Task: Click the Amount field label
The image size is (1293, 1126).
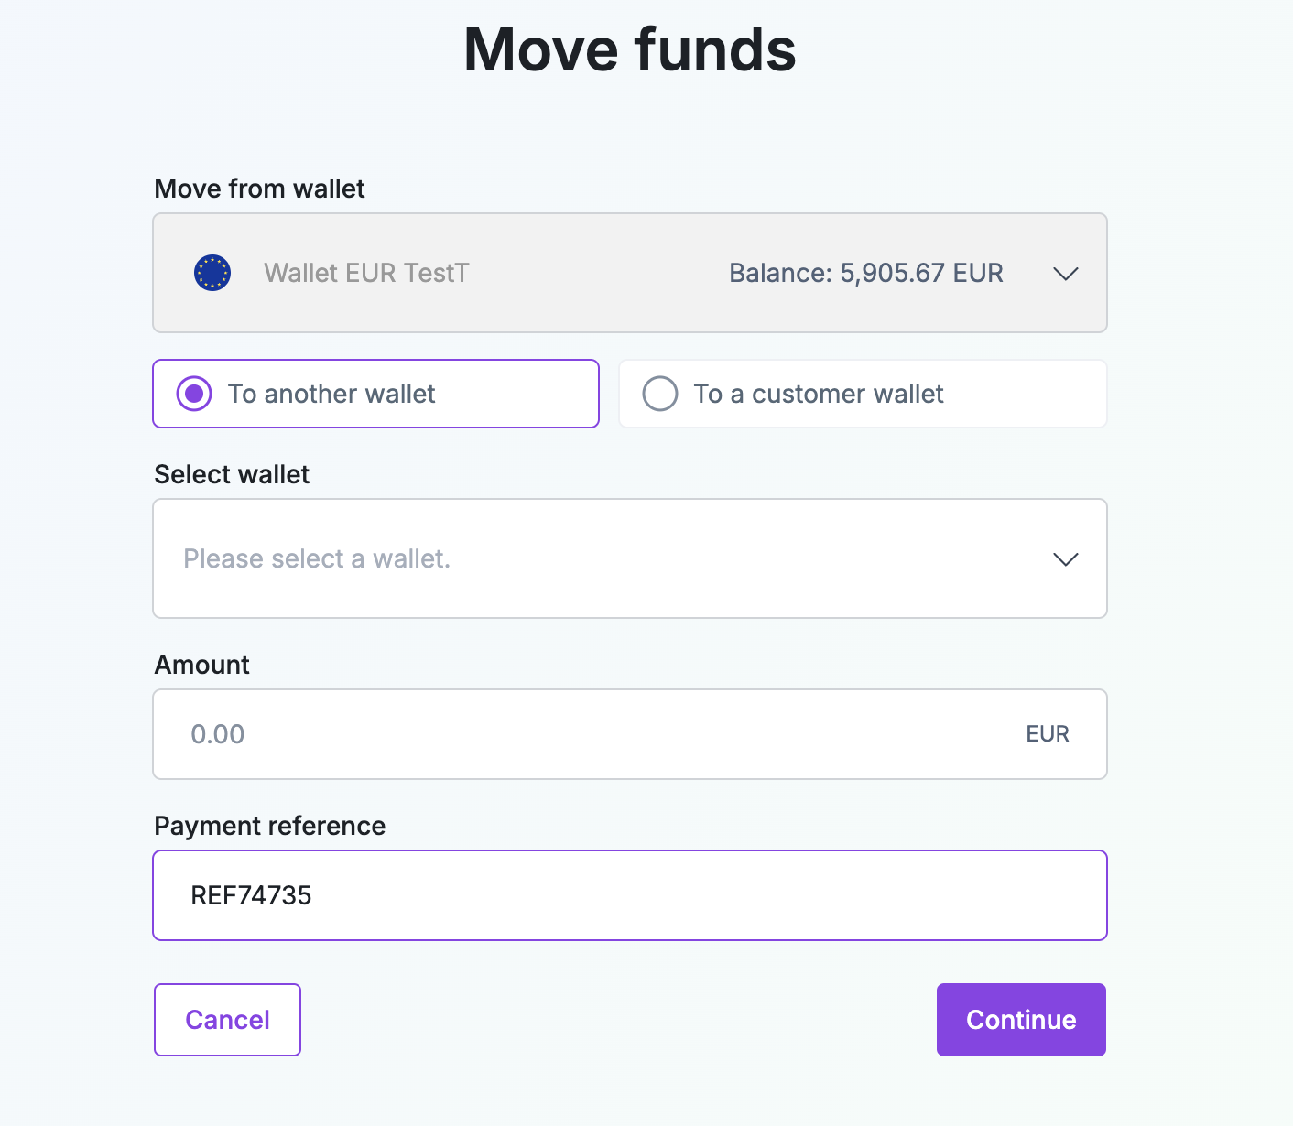Action: (201, 665)
